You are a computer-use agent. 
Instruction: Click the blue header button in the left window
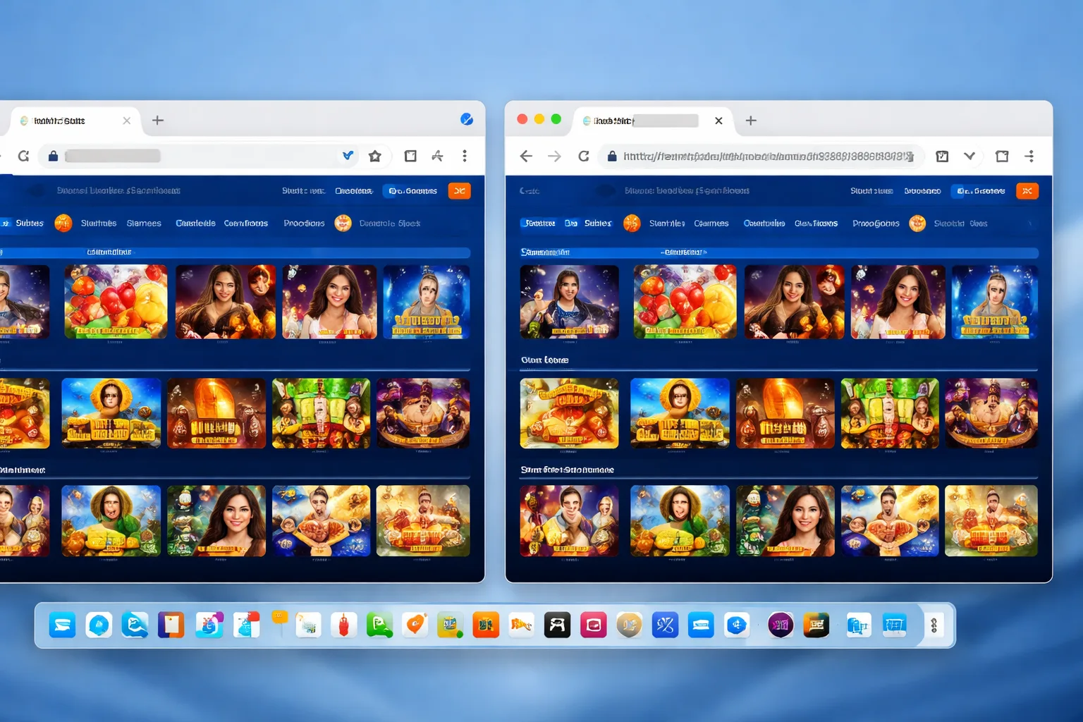(x=412, y=190)
